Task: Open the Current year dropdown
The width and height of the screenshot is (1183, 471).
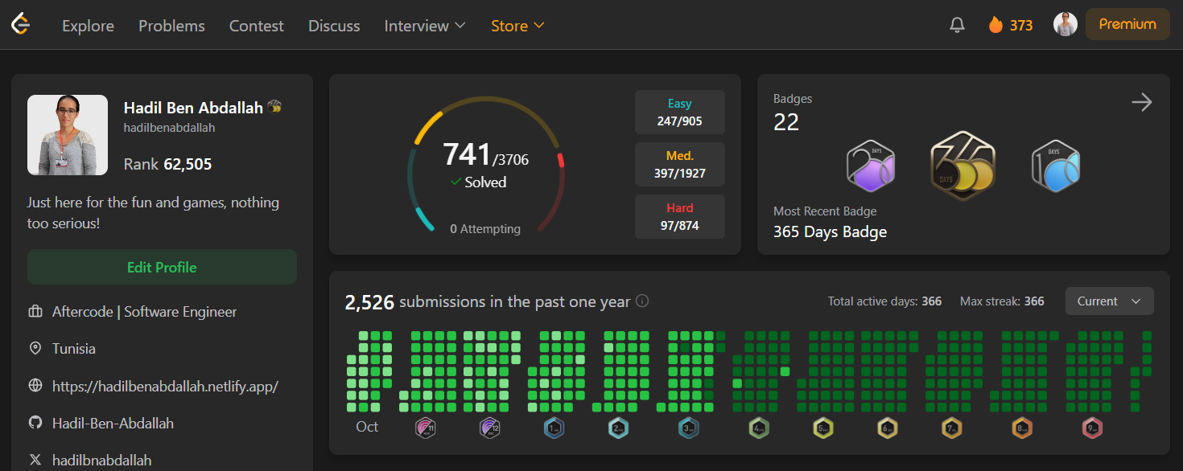Action: (x=1109, y=301)
